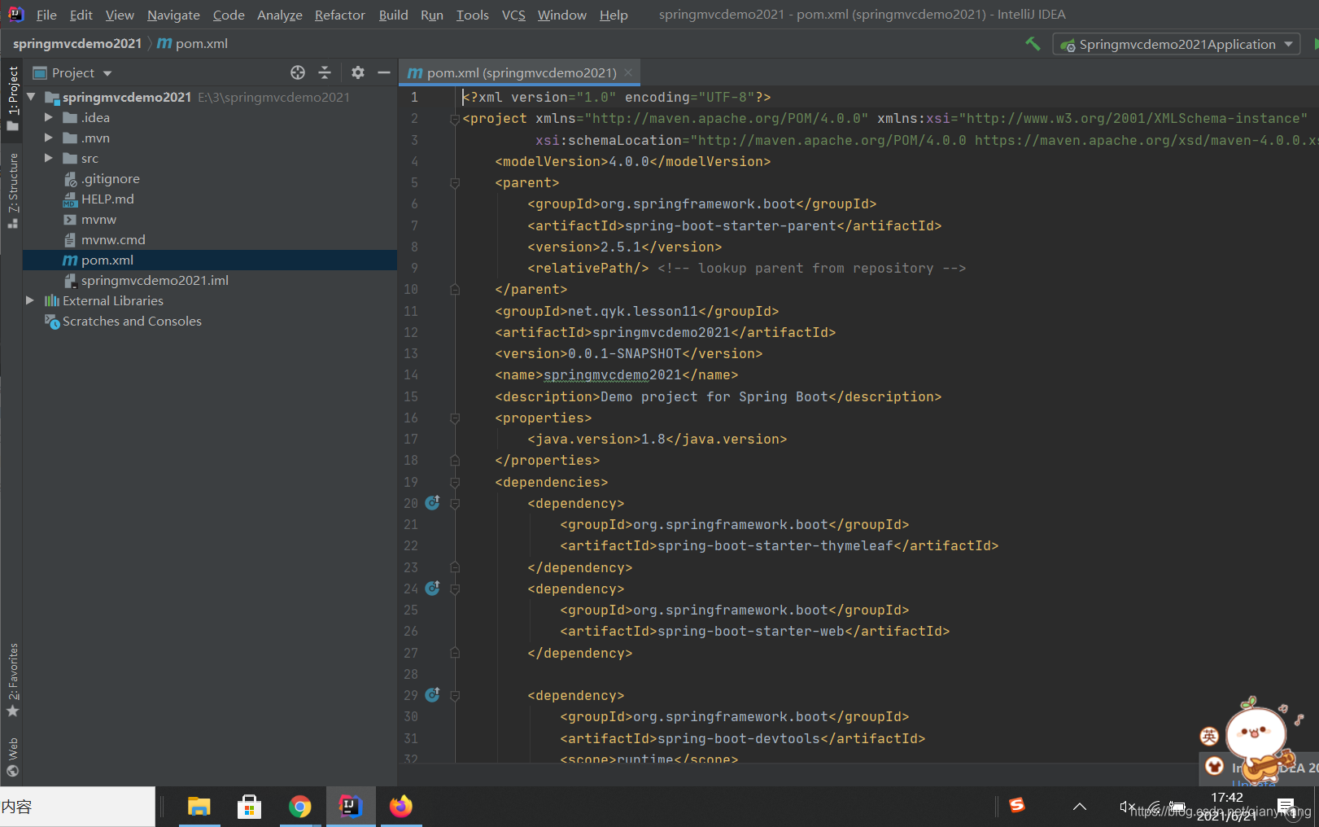
Task: Open the Build menu
Action: point(393,15)
